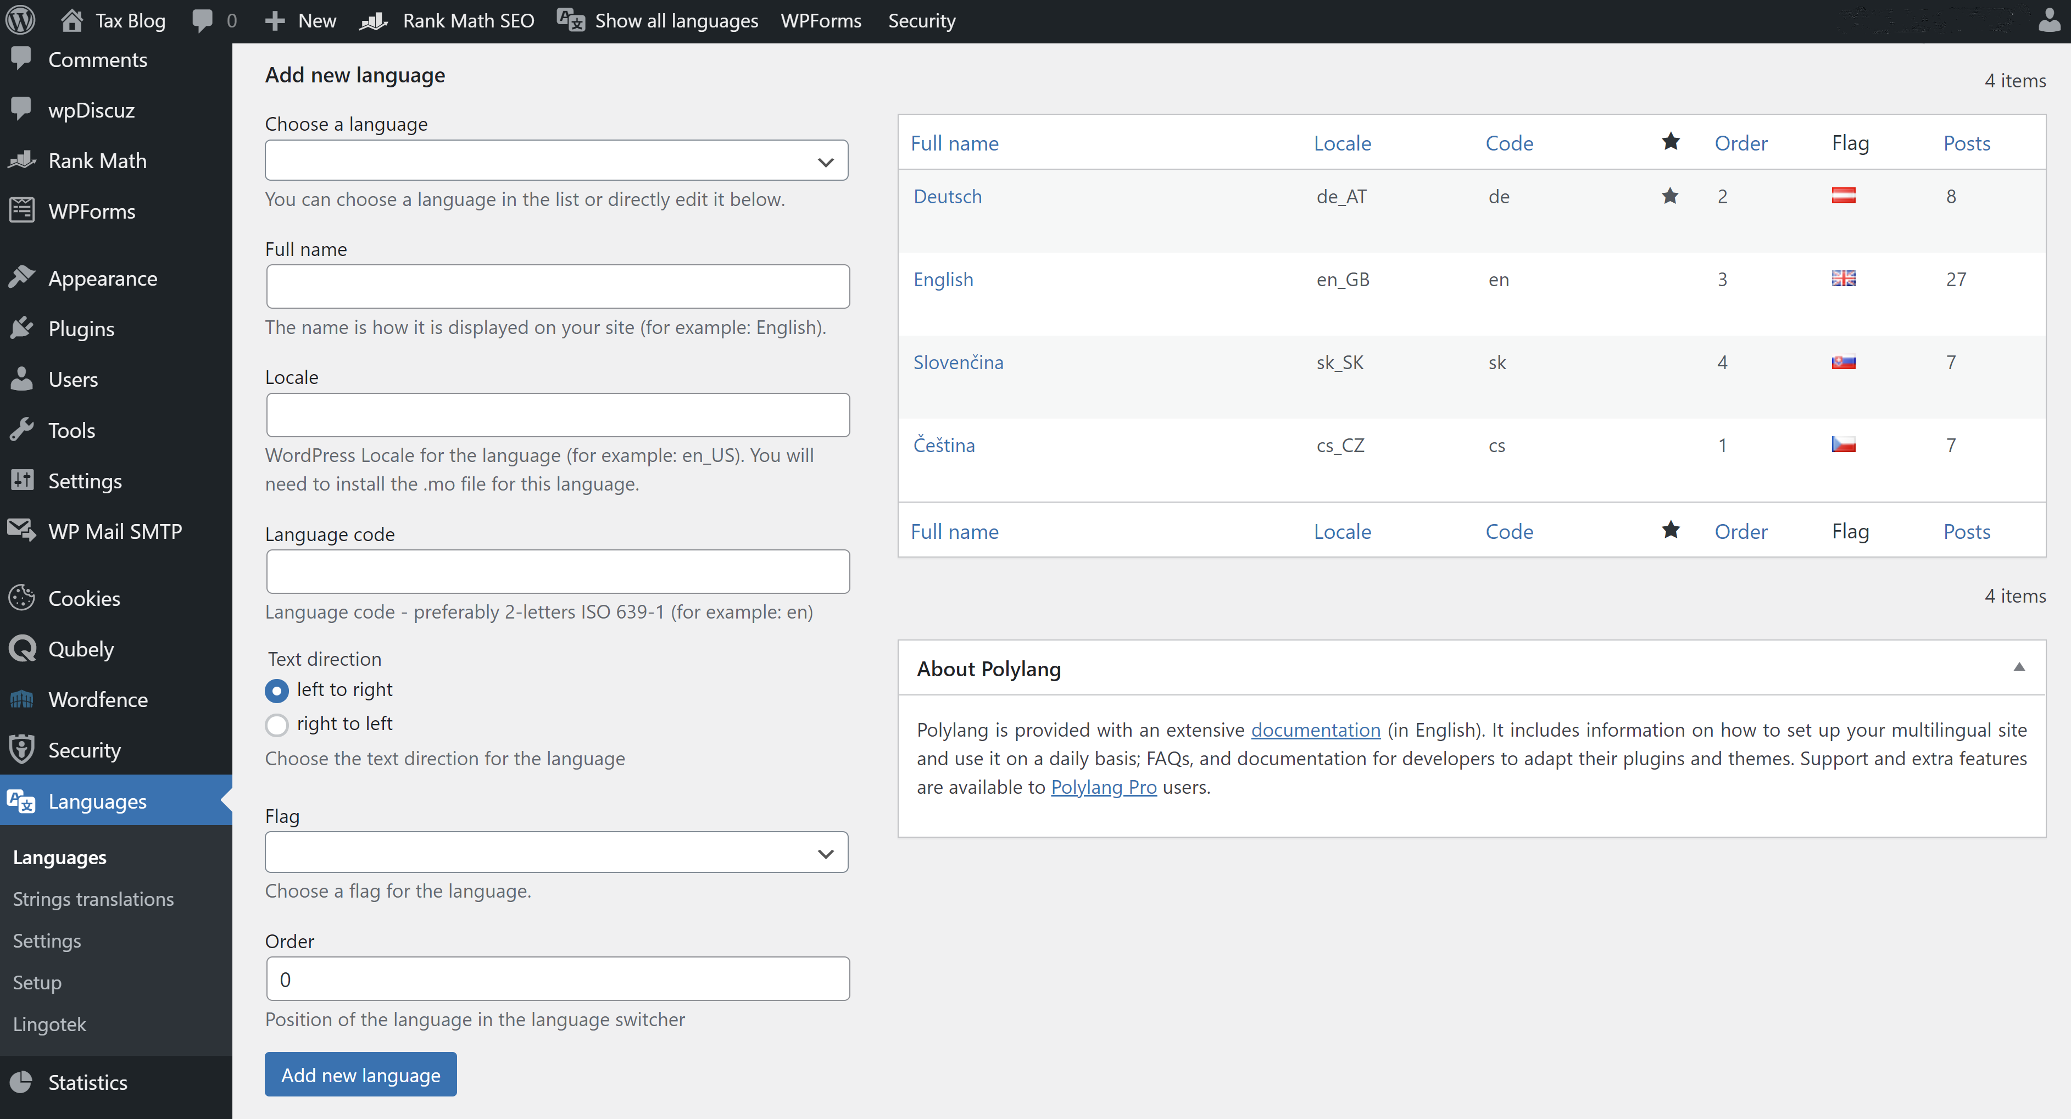The height and width of the screenshot is (1119, 2071).
Task: Open the Comments sidebar menu item
Action: 97,59
